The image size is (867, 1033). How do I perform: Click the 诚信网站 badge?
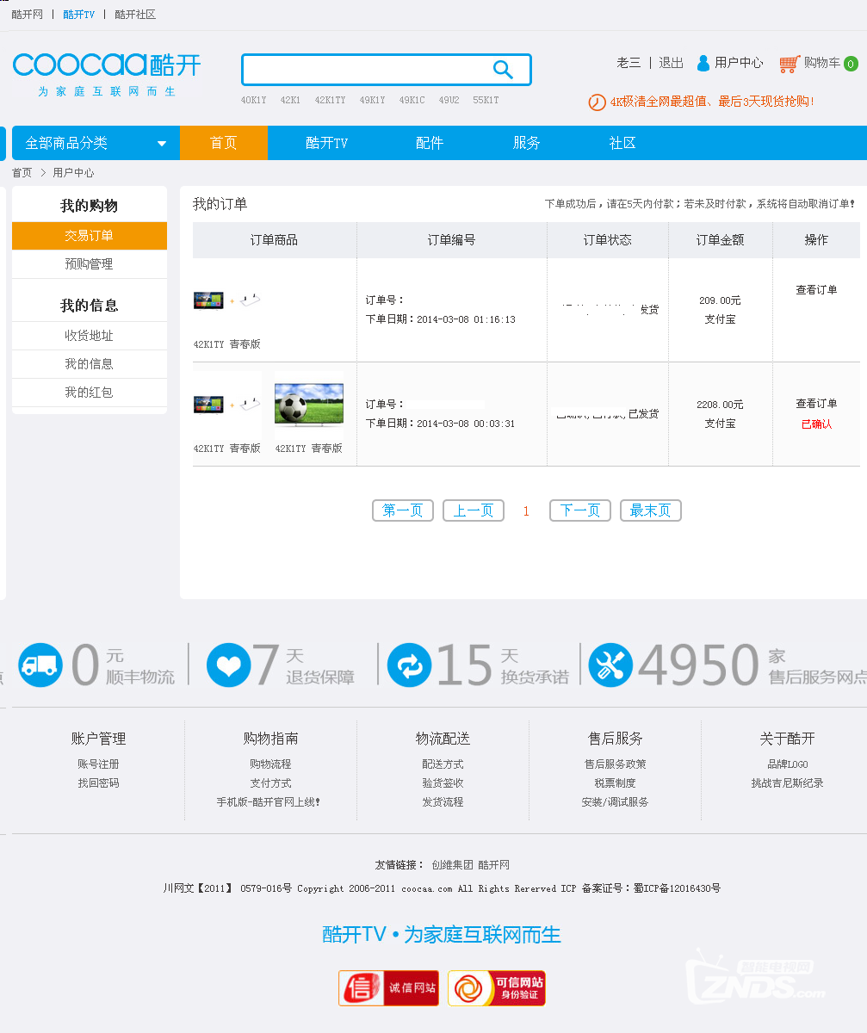389,988
